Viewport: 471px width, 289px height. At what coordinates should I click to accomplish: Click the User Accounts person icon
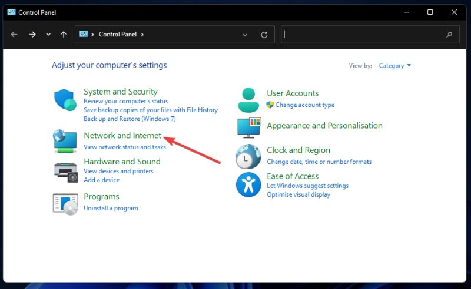click(x=248, y=100)
